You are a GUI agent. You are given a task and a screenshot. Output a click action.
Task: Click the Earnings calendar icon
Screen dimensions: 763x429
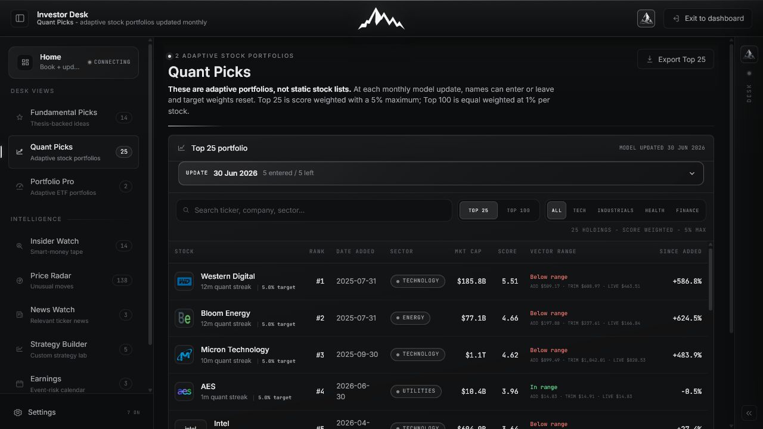pyautogui.click(x=20, y=384)
